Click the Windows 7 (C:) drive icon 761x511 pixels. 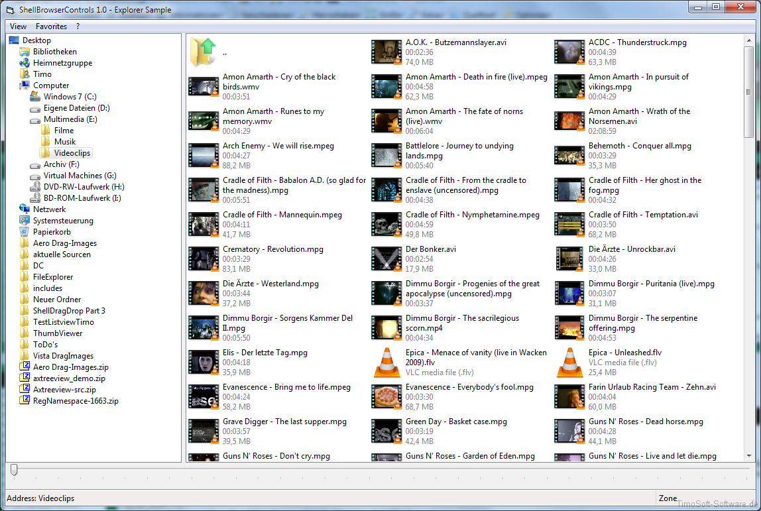coord(35,97)
